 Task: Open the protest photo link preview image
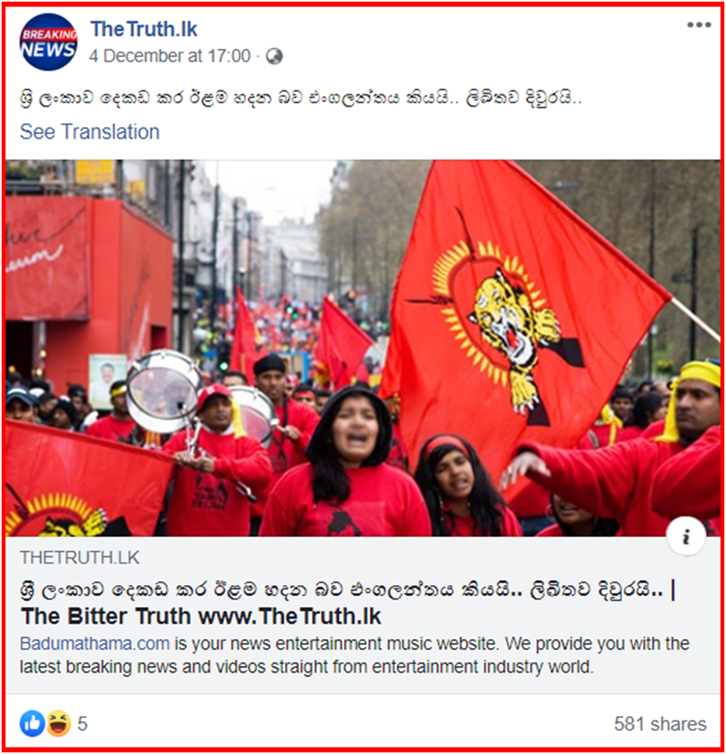pos(363,347)
